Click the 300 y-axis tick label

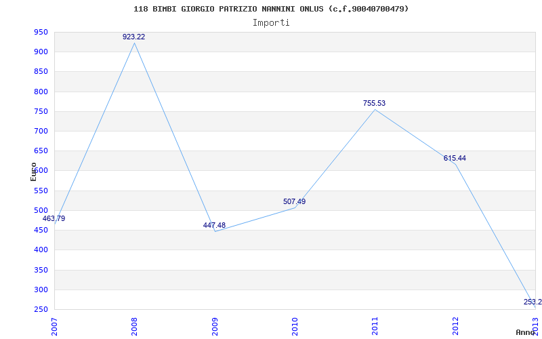pos(41,290)
